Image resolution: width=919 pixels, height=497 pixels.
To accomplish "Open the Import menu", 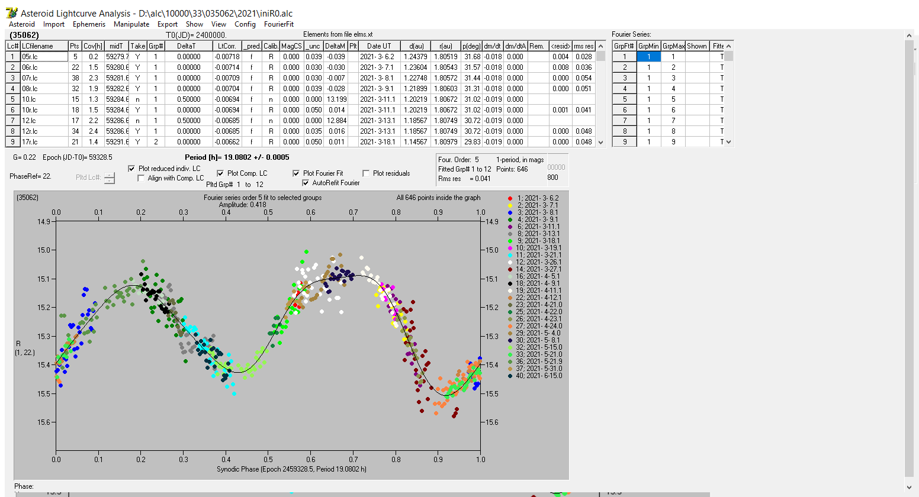I will coord(54,24).
